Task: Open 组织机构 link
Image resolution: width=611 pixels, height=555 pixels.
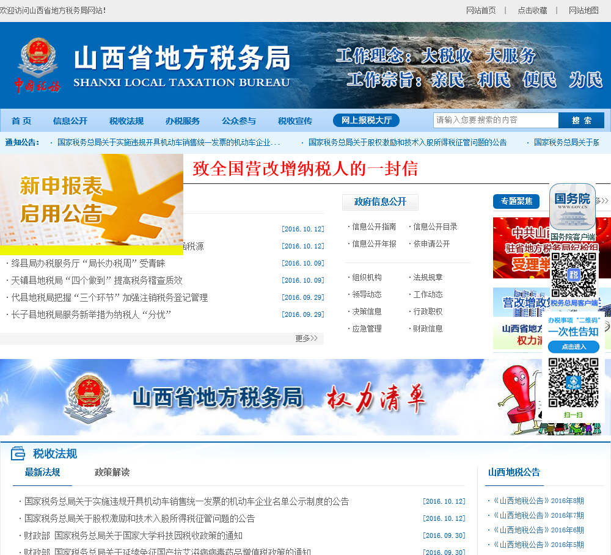Action: click(x=367, y=277)
